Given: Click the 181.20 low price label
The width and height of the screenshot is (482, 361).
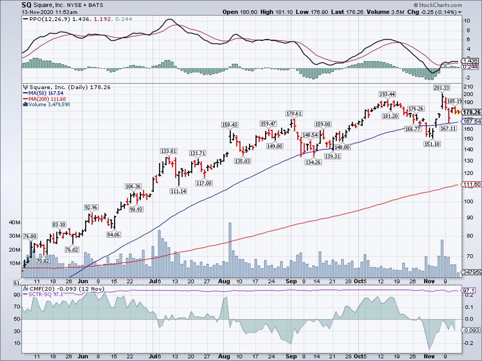Looking at the screenshot, I should [x=390, y=116].
